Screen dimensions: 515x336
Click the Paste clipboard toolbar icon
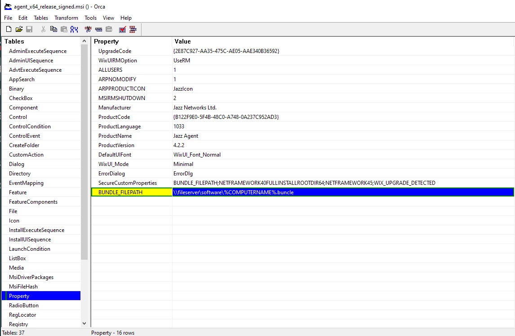click(x=64, y=29)
